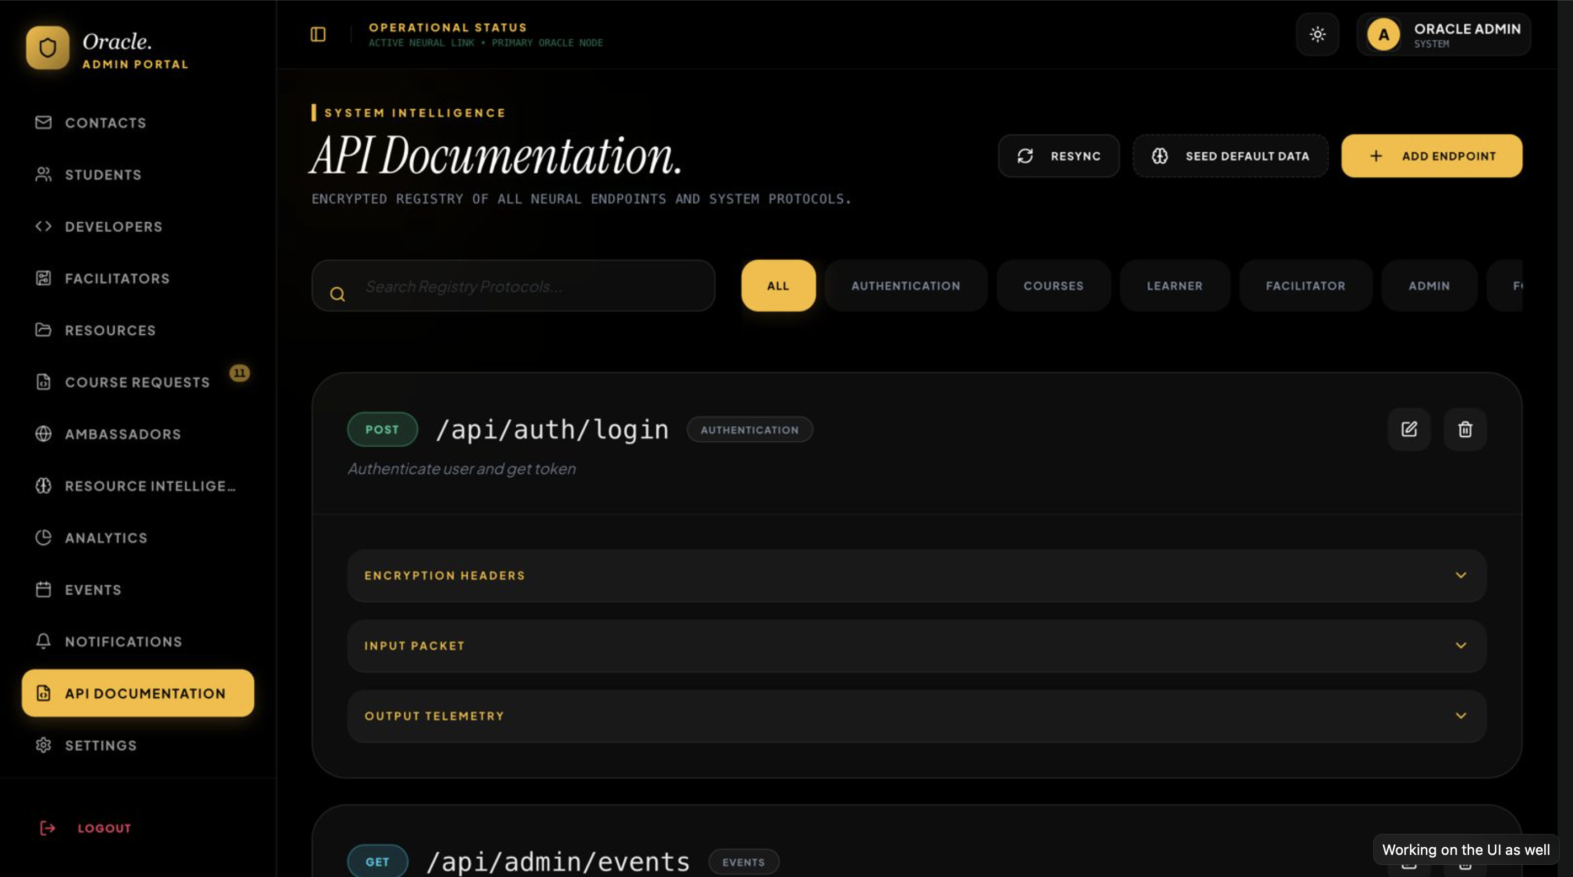Image resolution: width=1573 pixels, height=877 pixels.
Task: Click the Course Requests file icon
Action: pos(44,382)
